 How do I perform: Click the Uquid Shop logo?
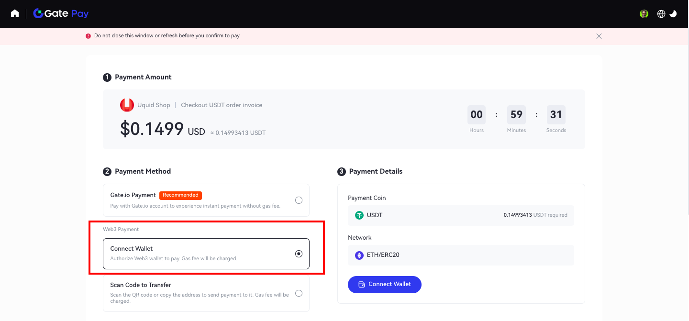(x=127, y=105)
